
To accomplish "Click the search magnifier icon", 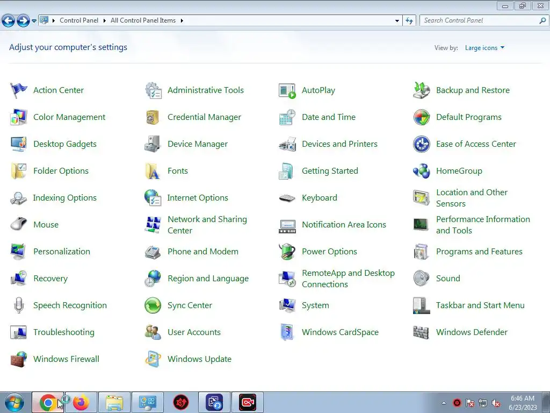I will pyautogui.click(x=542, y=21).
